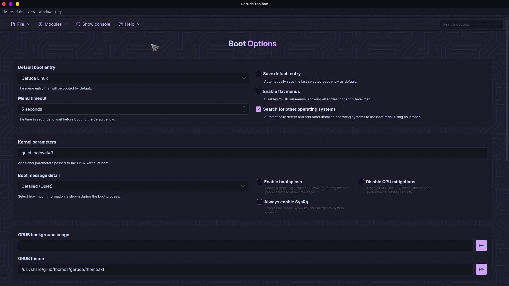Open the Modules toolbar dropdown
509x286 pixels.
pyautogui.click(x=53, y=24)
